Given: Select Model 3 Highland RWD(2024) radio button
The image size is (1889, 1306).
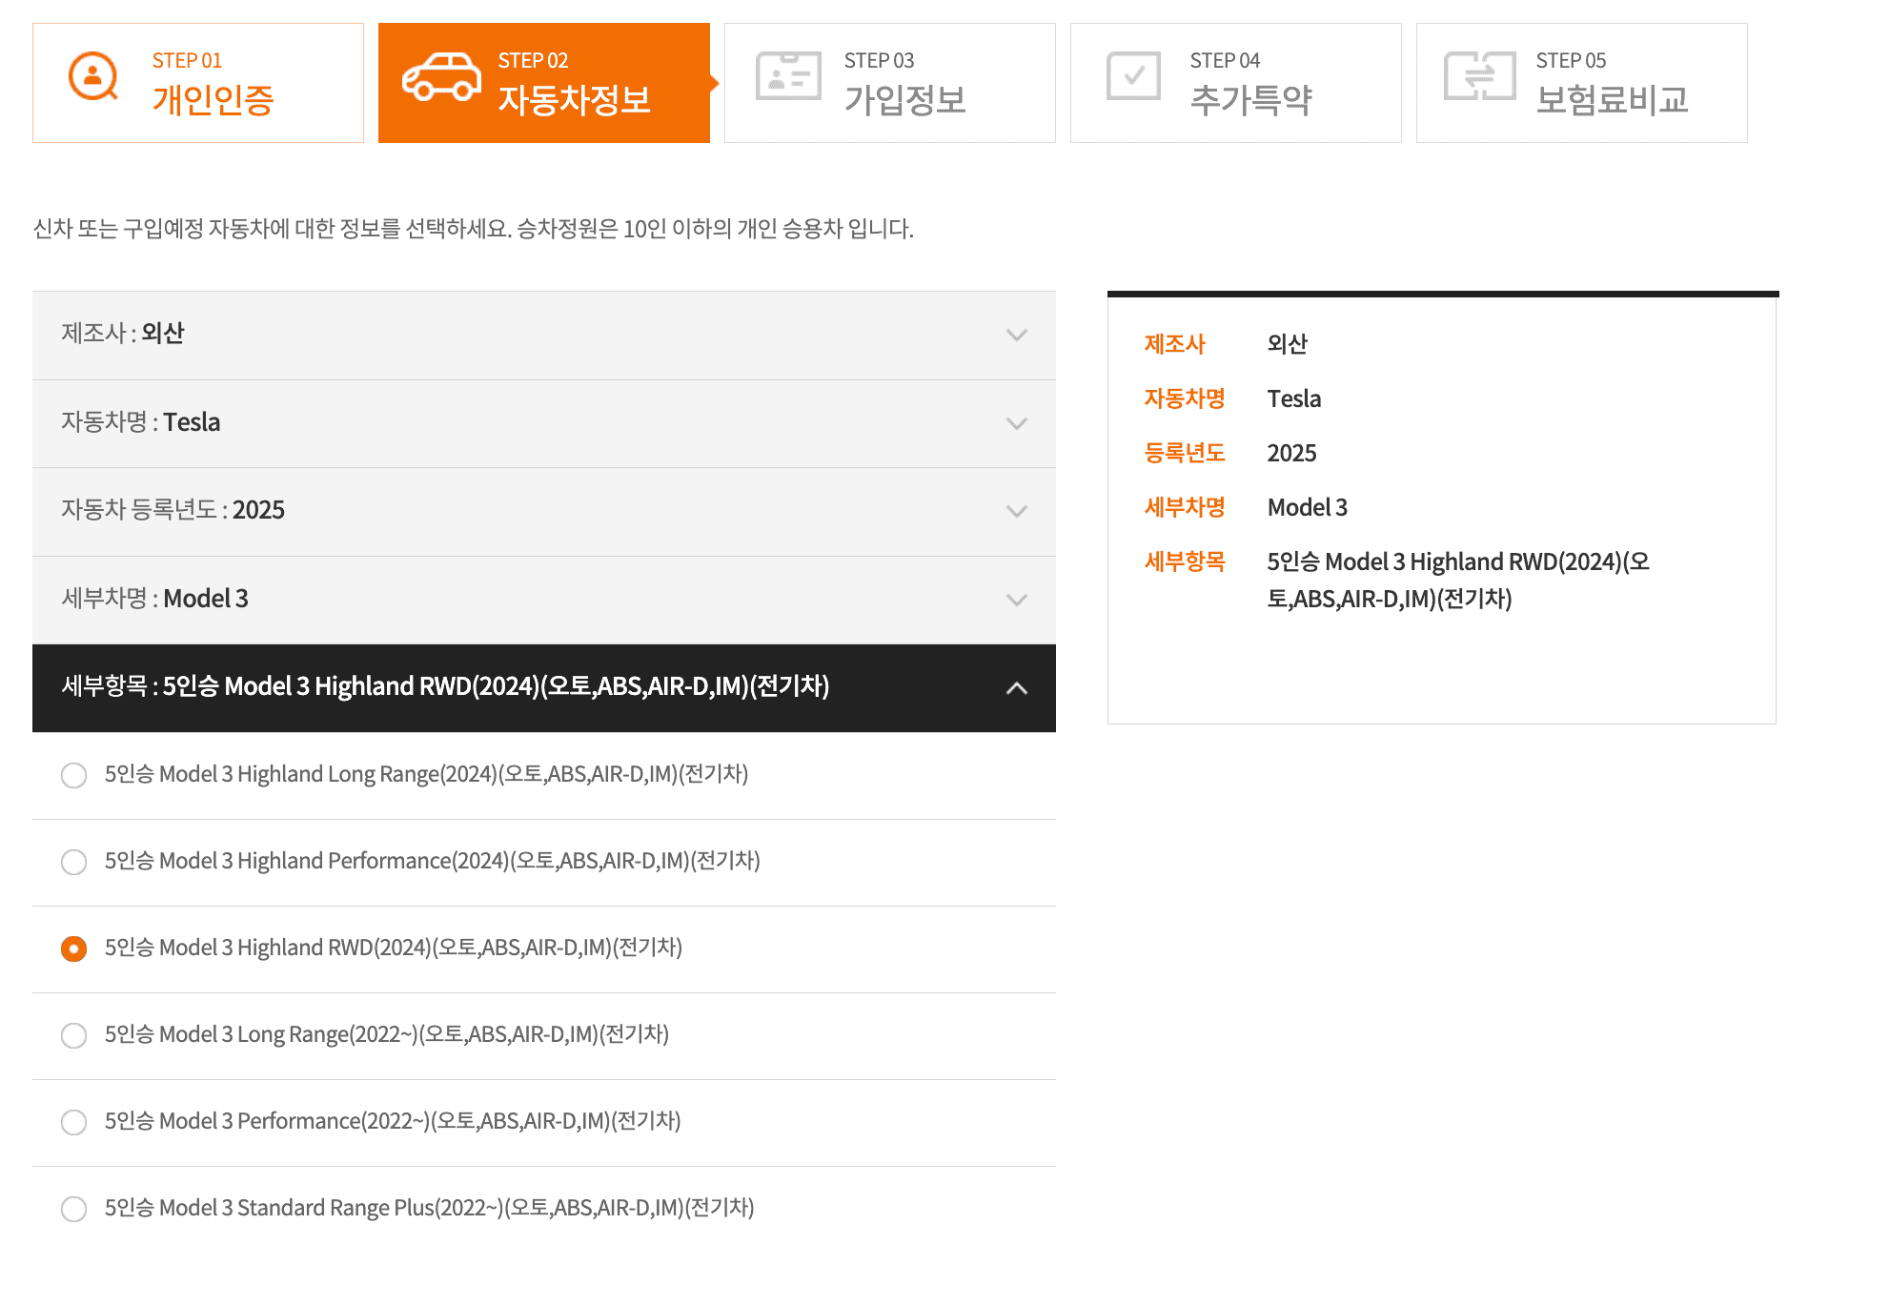Looking at the screenshot, I should pyautogui.click(x=73, y=949).
